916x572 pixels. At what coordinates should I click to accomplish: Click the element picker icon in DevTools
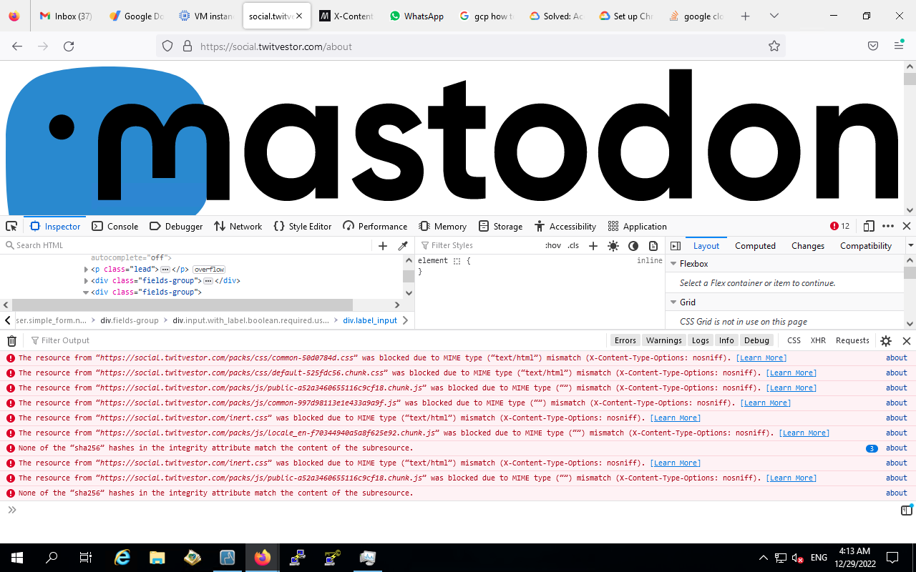pos(11,226)
